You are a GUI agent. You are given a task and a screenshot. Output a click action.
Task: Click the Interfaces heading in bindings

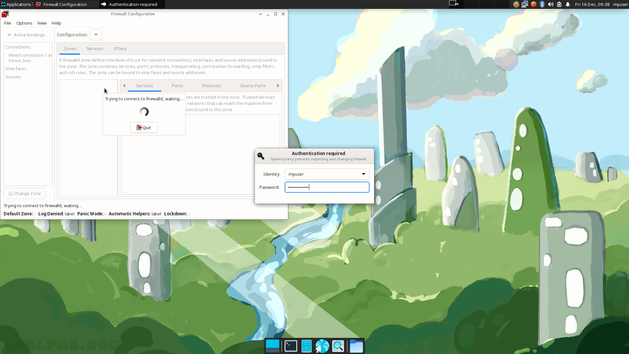click(16, 69)
